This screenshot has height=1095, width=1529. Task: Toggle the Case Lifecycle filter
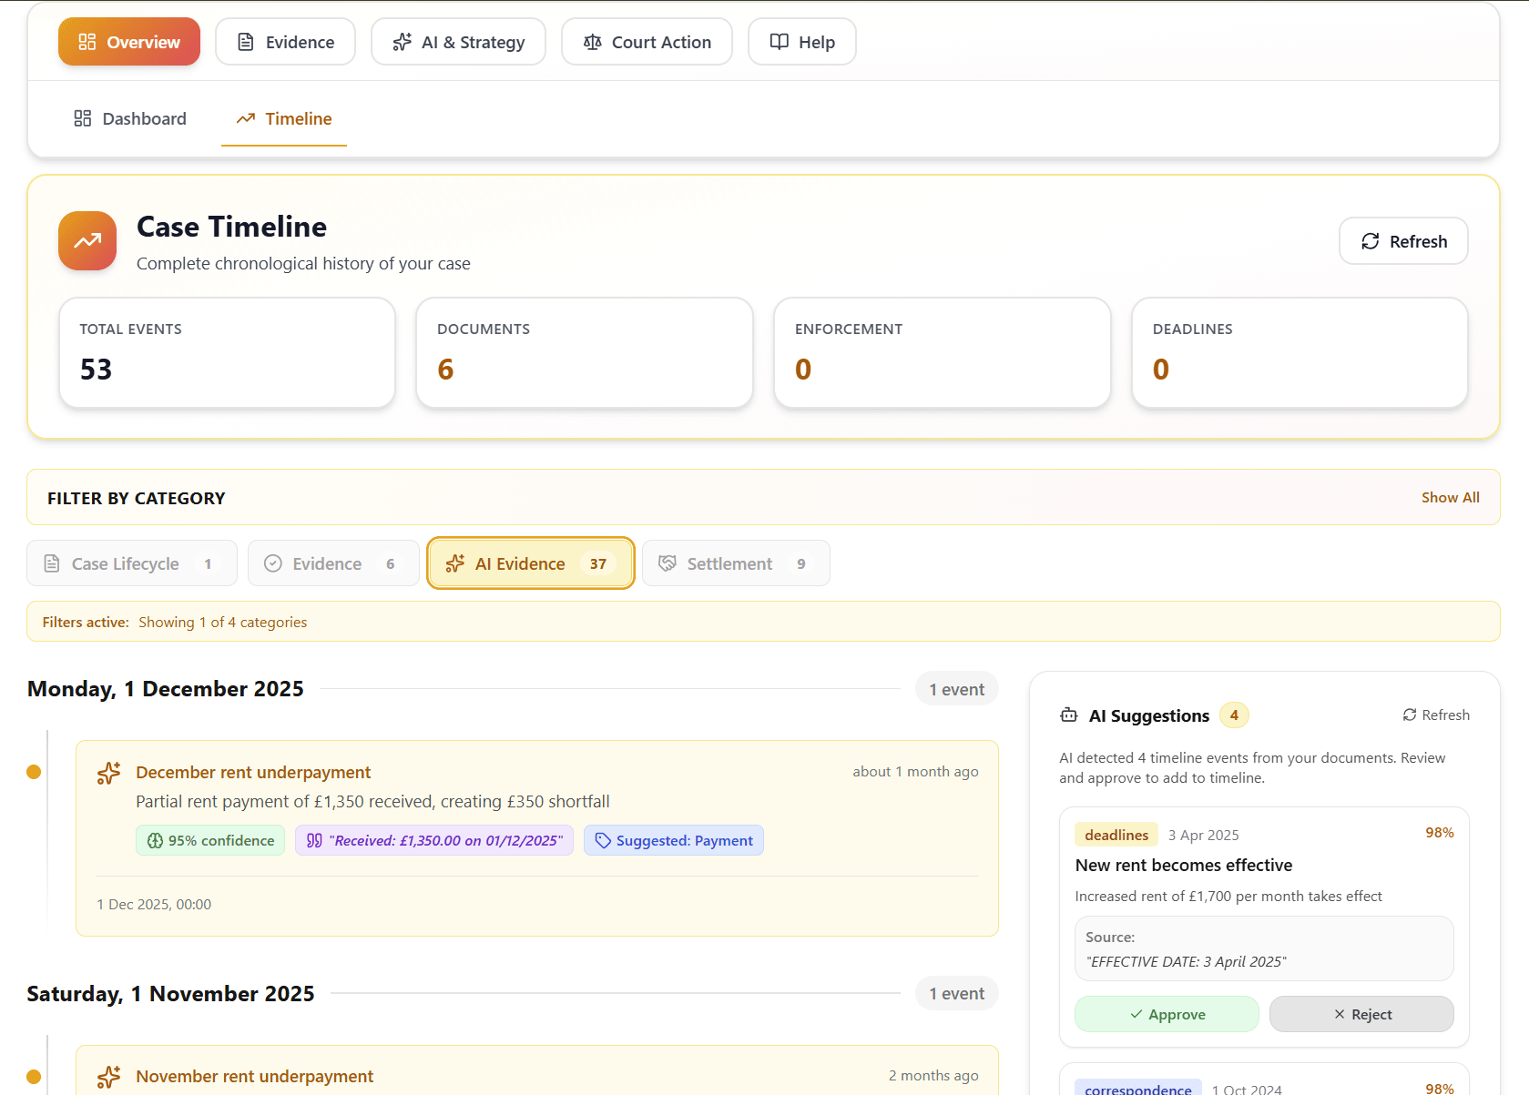[131, 563]
